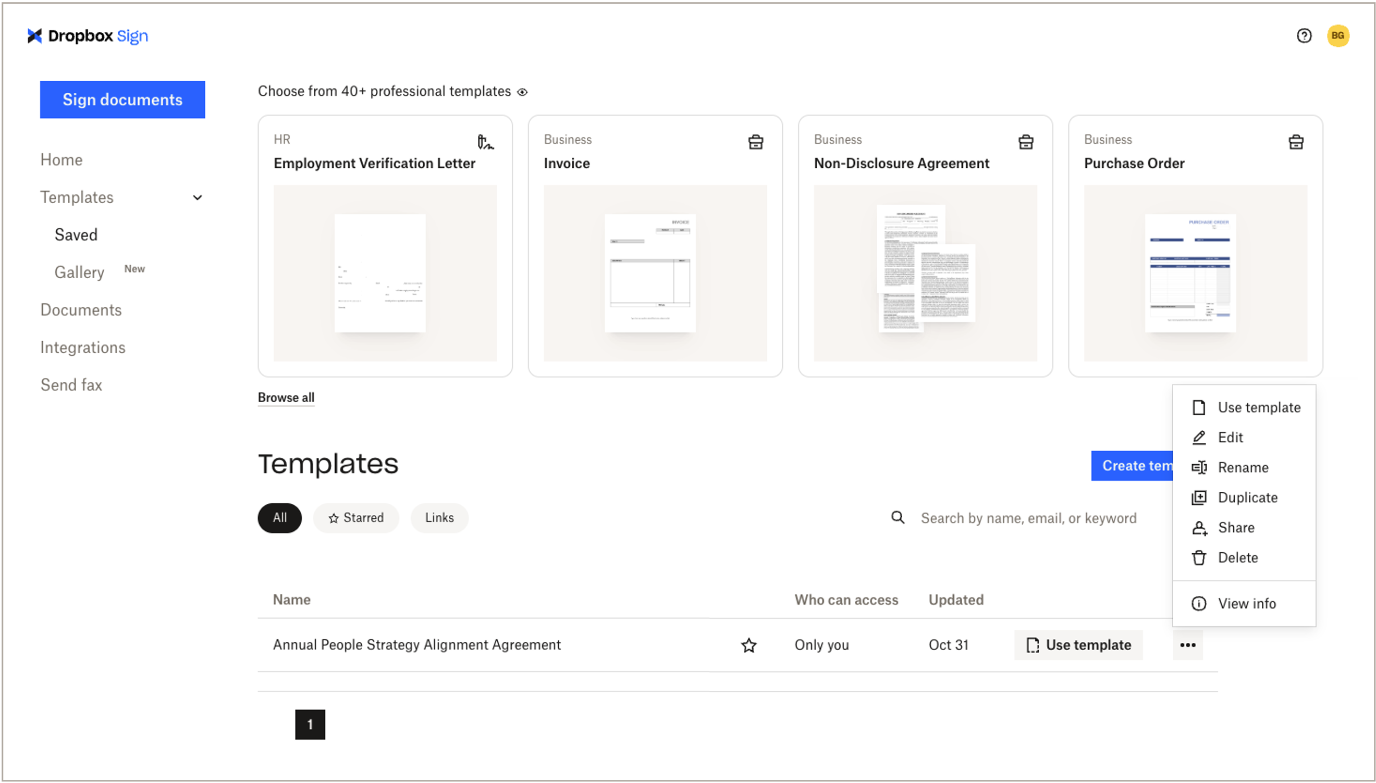This screenshot has height=783, width=1376.
Task: Click the search by name input field
Action: click(x=1028, y=517)
